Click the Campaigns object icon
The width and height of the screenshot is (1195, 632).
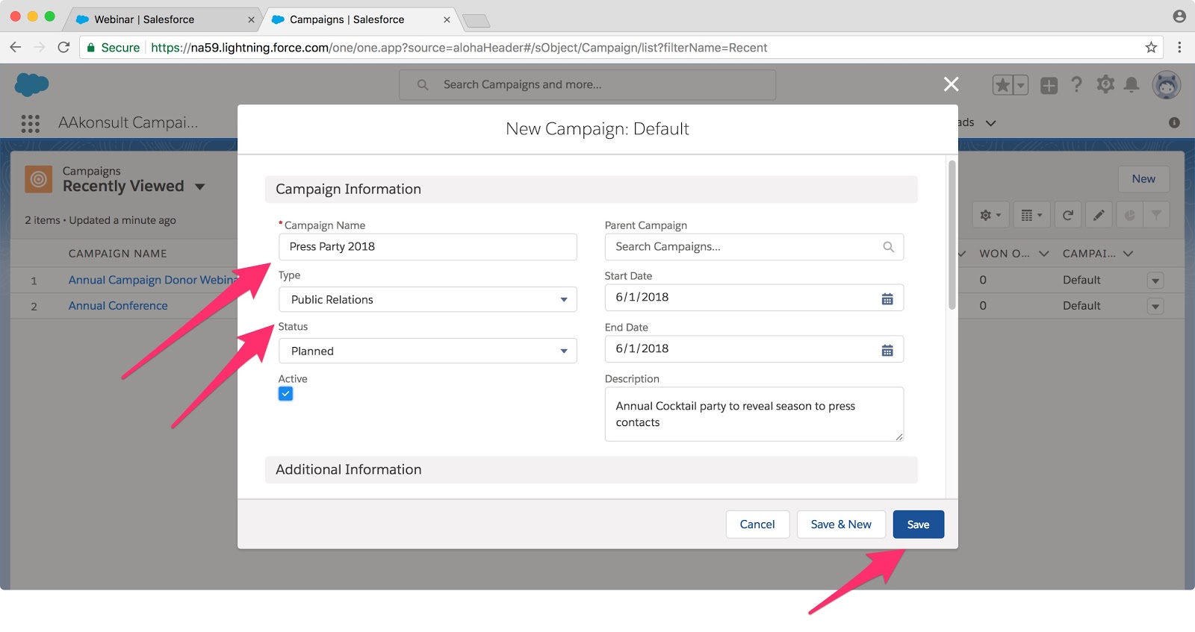point(39,179)
